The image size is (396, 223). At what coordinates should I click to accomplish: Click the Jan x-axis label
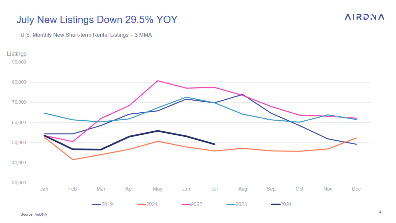[x=44, y=189]
